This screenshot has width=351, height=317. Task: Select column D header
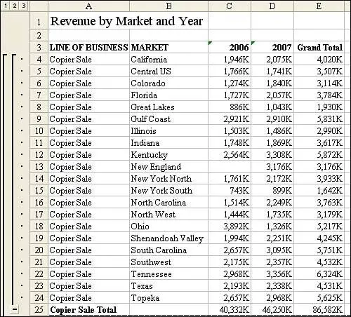pos(272,6)
